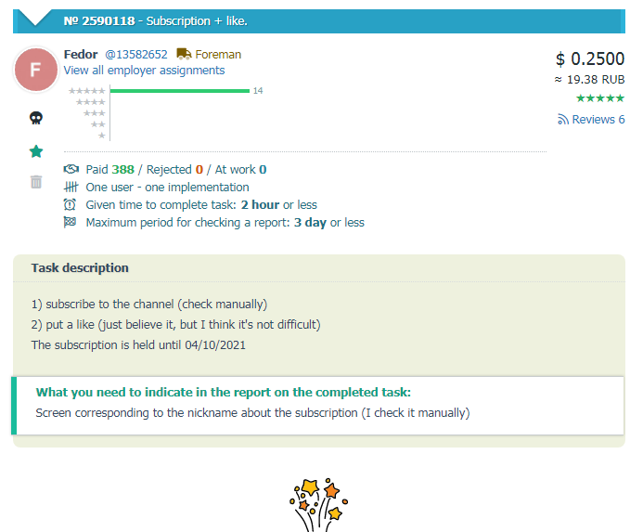Screen dimensions: 643x532
Task: Click the 14 five-star count
Action: pyautogui.click(x=258, y=91)
